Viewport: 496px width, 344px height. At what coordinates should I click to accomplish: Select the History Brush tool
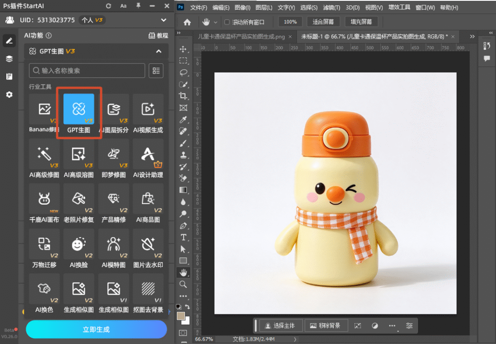tap(183, 166)
